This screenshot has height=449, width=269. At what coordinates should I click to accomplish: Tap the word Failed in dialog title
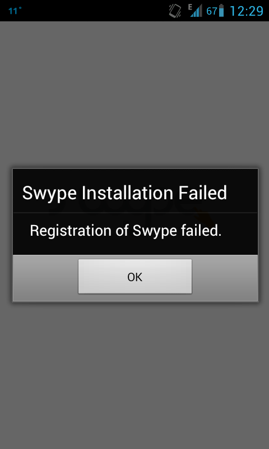203,193
